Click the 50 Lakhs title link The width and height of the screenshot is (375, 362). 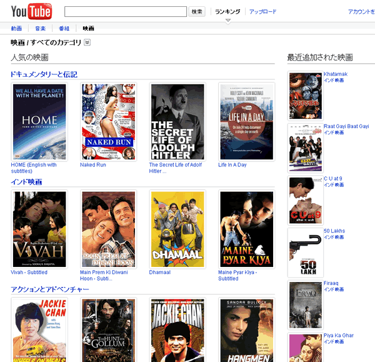(334, 231)
